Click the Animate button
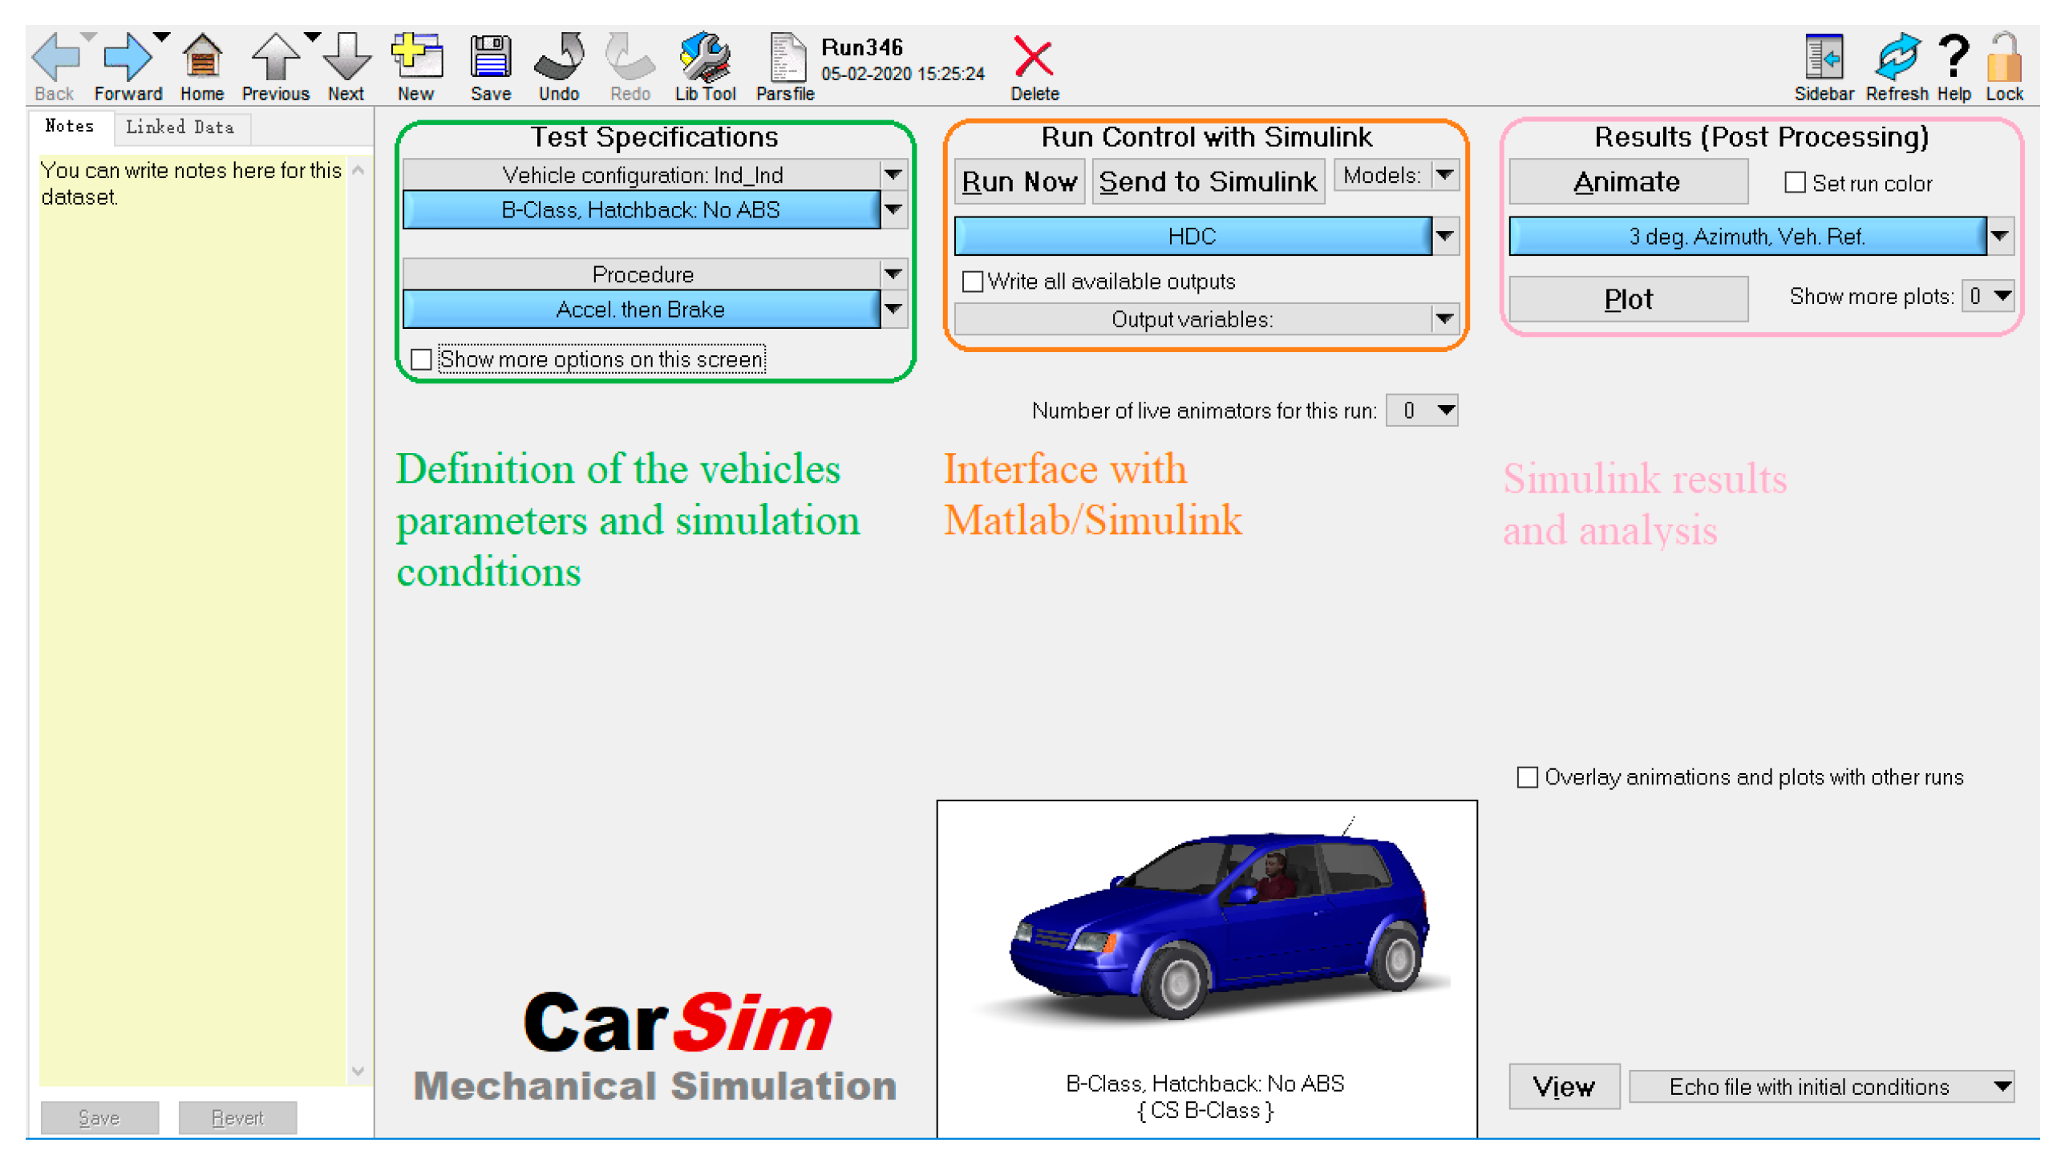 click(x=1628, y=182)
